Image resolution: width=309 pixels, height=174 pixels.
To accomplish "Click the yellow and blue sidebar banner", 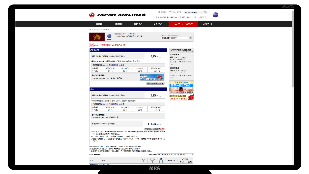I will coord(182,84).
